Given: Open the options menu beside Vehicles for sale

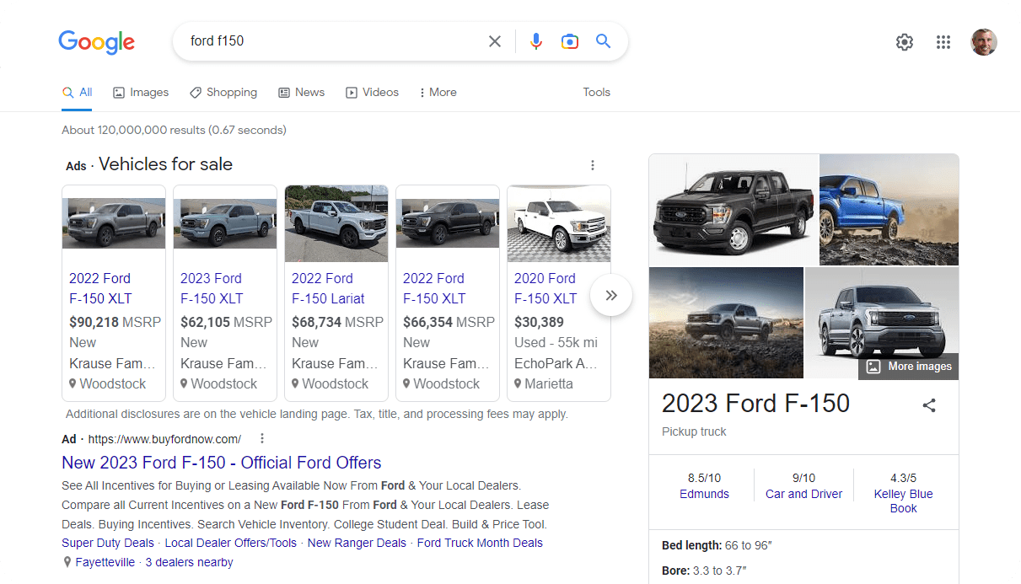Looking at the screenshot, I should 593,165.
